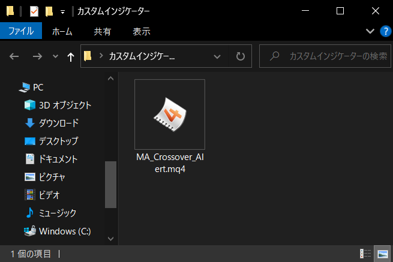Expand the ribbon with the chevron
This screenshot has width=393, height=262.
coord(370,31)
